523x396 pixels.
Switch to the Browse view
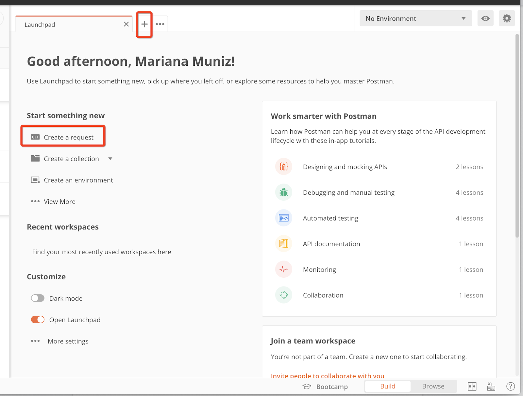tap(433, 386)
